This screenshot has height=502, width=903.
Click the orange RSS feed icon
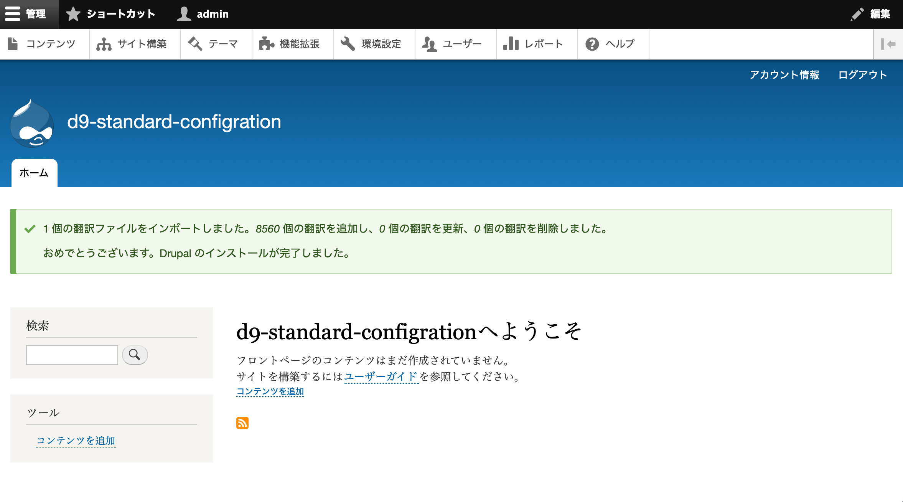point(242,423)
